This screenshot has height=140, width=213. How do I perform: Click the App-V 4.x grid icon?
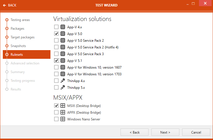[63, 27]
